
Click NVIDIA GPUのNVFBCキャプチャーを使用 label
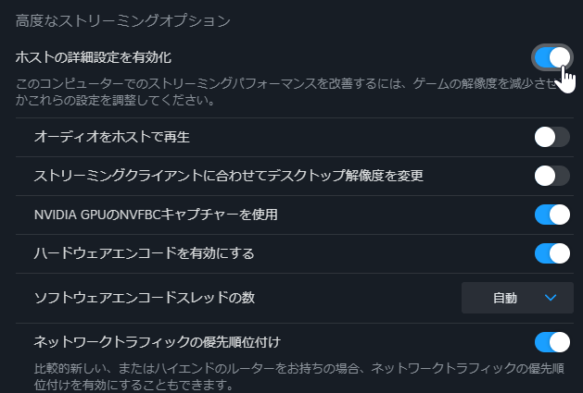coord(156,215)
